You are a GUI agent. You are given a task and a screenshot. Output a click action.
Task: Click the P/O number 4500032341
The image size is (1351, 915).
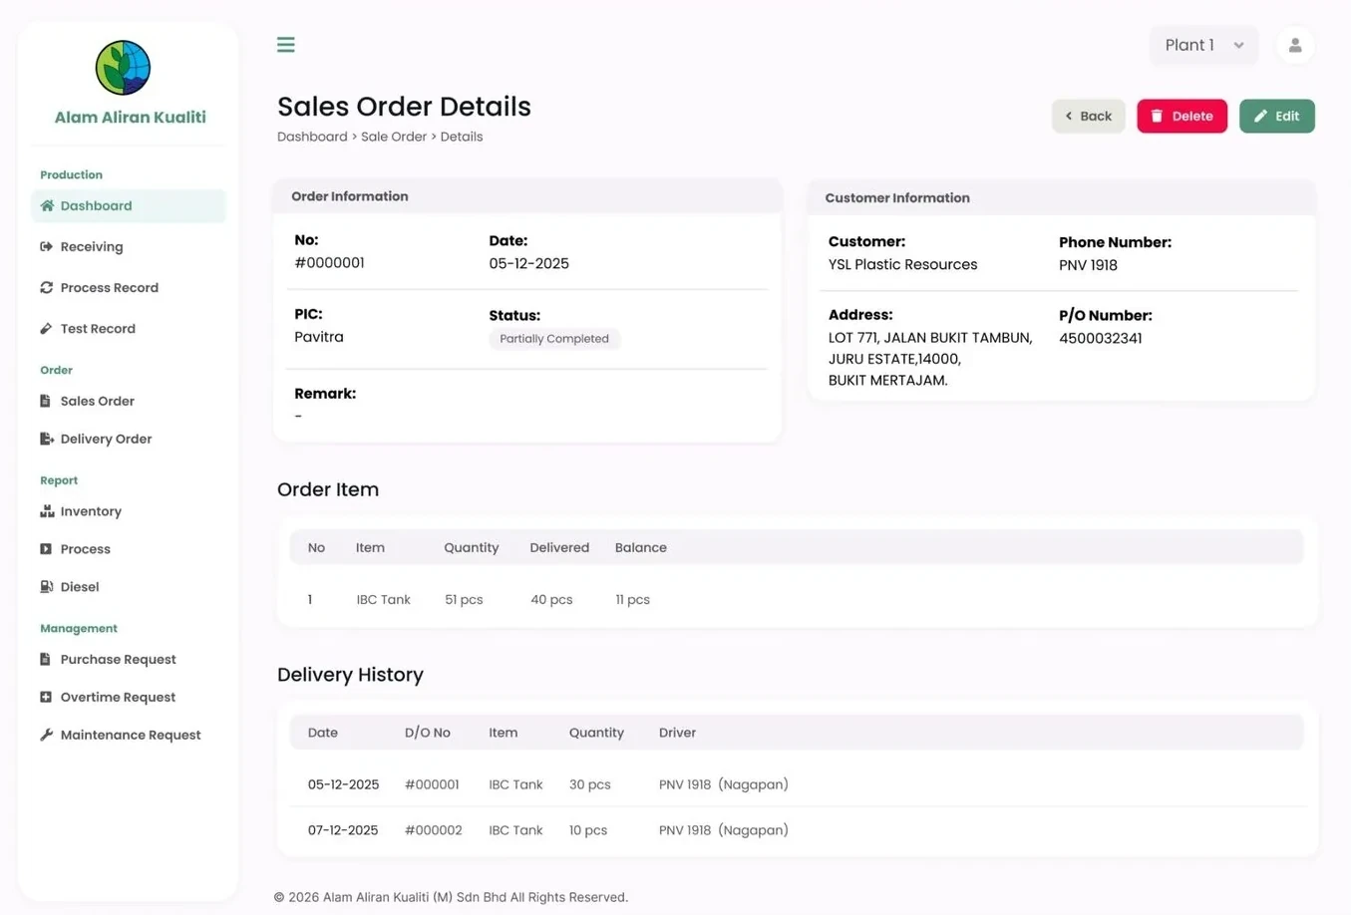1101,339
